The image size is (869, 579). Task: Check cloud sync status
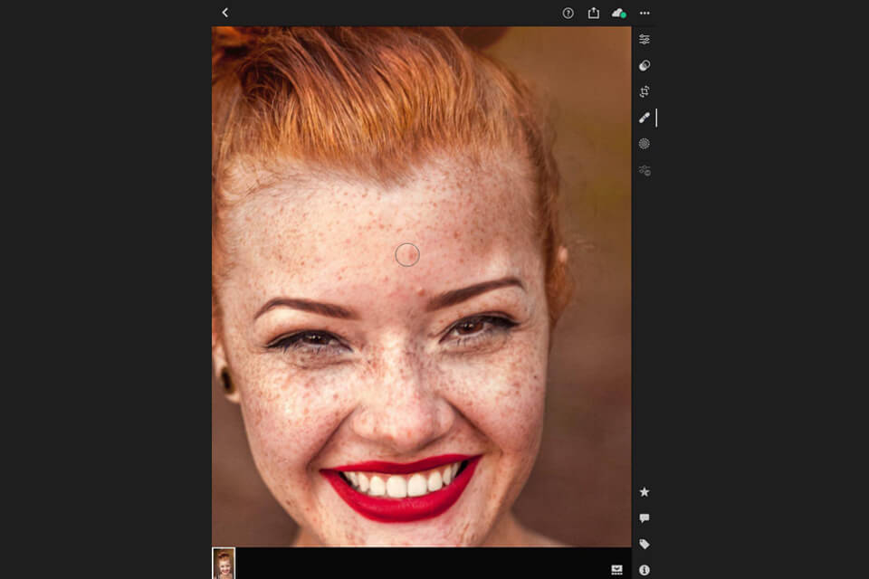[x=619, y=13]
